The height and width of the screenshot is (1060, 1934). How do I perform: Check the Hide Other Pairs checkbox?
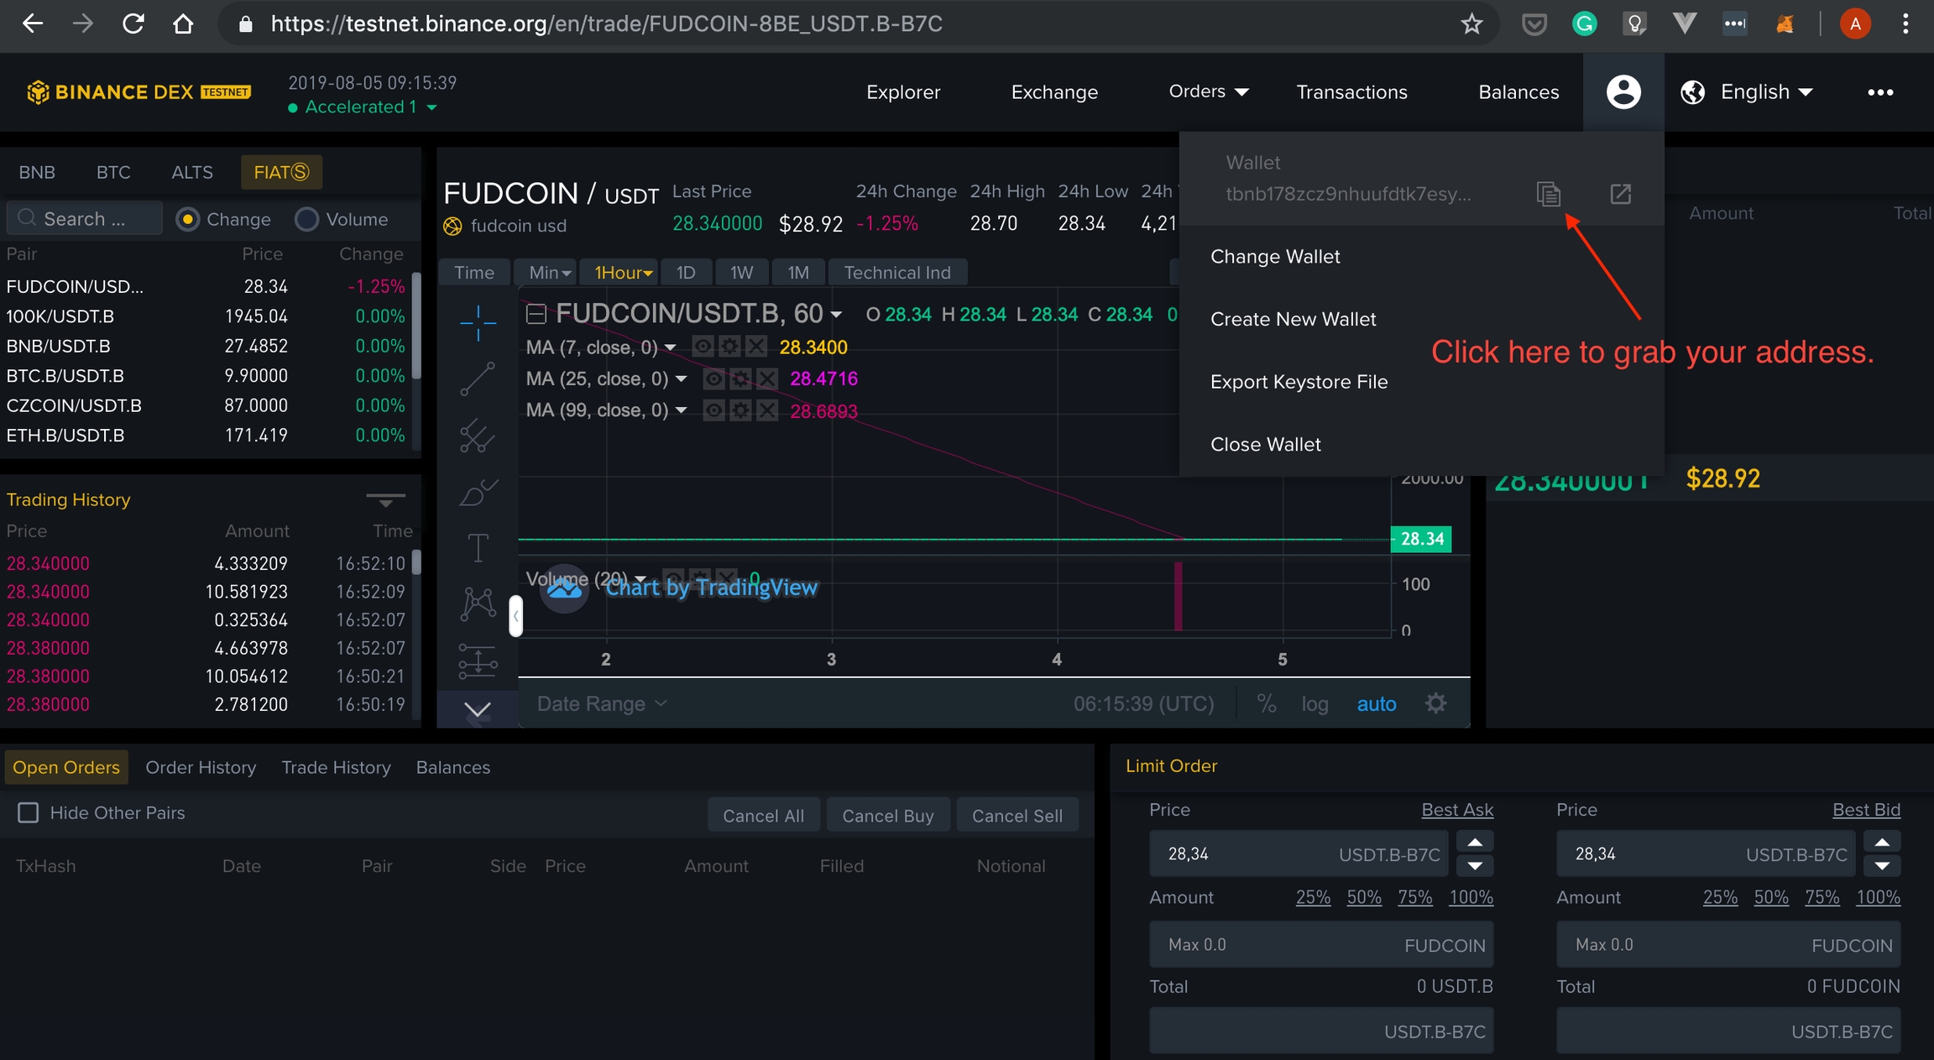click(29, 812)
